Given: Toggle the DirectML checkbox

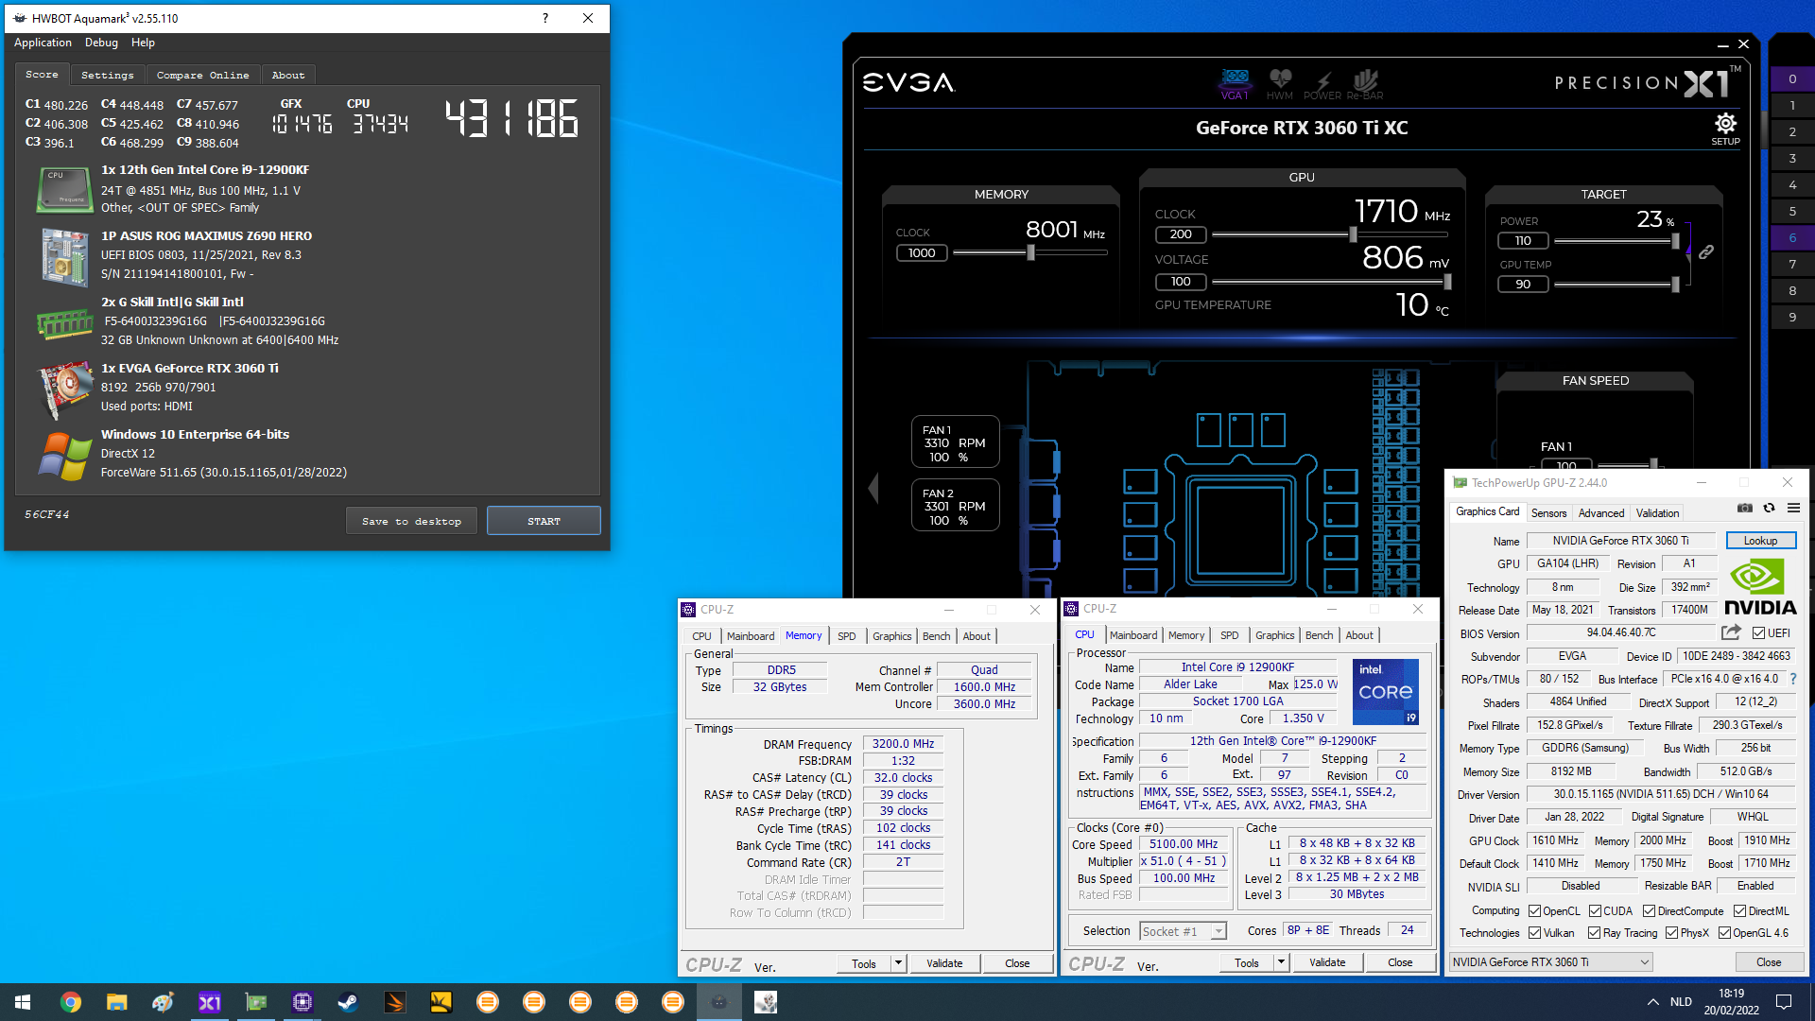Looking at the screenshot, I should (1740, 911).
